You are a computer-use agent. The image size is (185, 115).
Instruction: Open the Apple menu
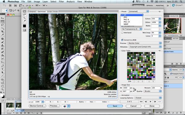(4, 2)
